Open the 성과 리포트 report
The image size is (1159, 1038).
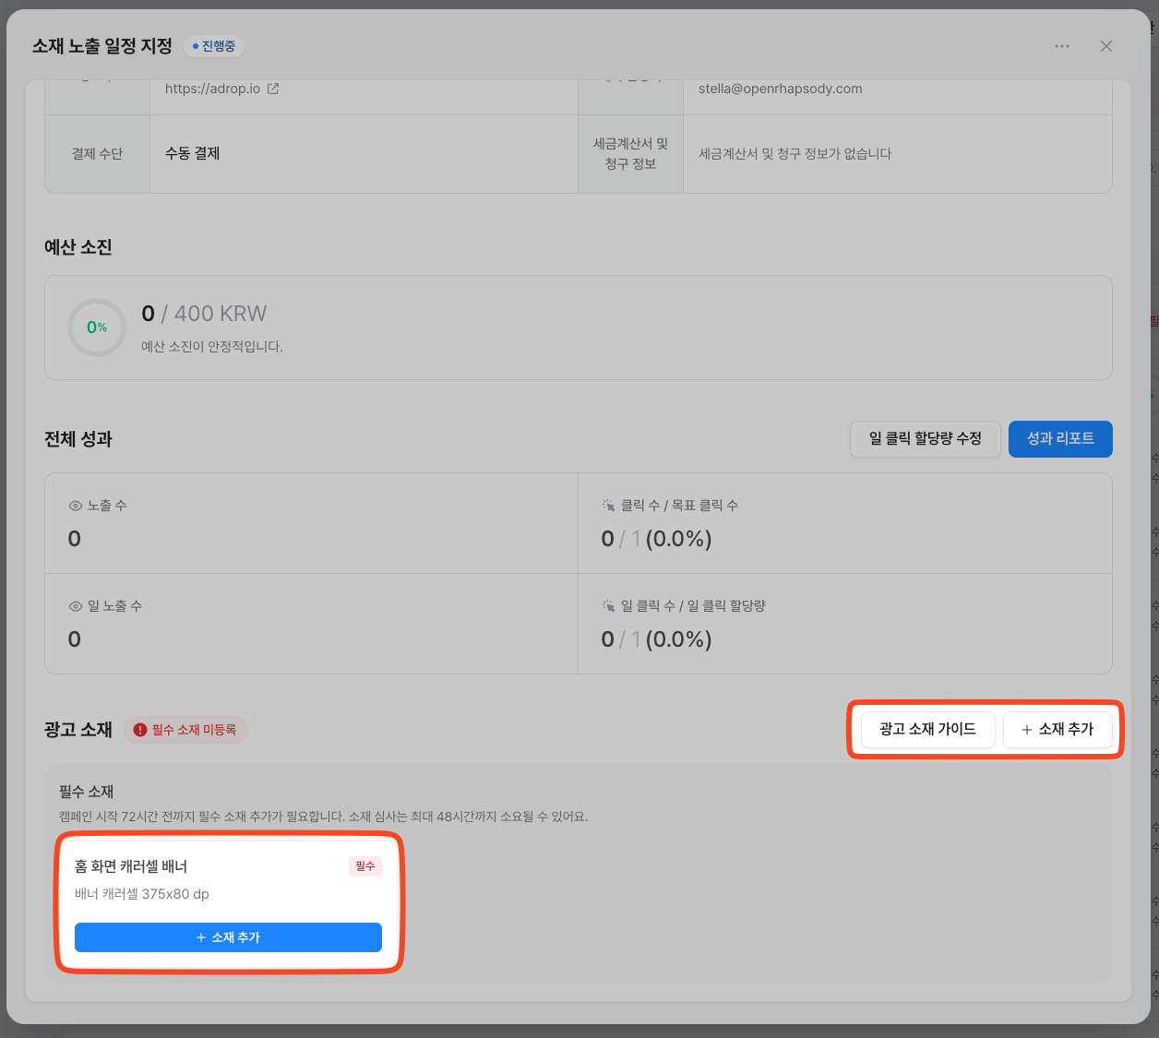coord(1060,439)
